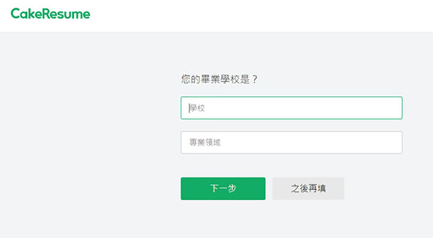Click the green 下一步 button
The width and height of the screenshot is (433, 238).
223,189
